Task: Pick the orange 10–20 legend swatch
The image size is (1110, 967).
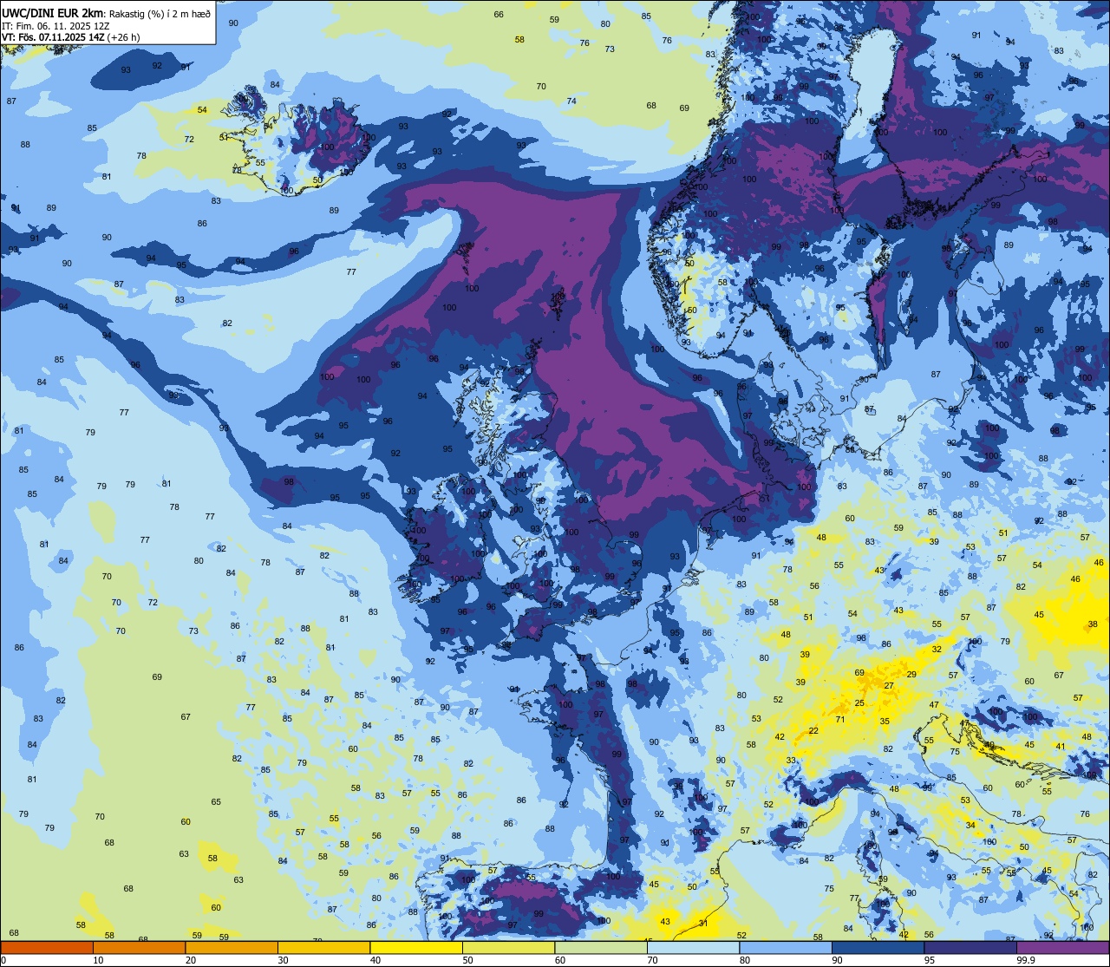Action: (x=139, y=947)
